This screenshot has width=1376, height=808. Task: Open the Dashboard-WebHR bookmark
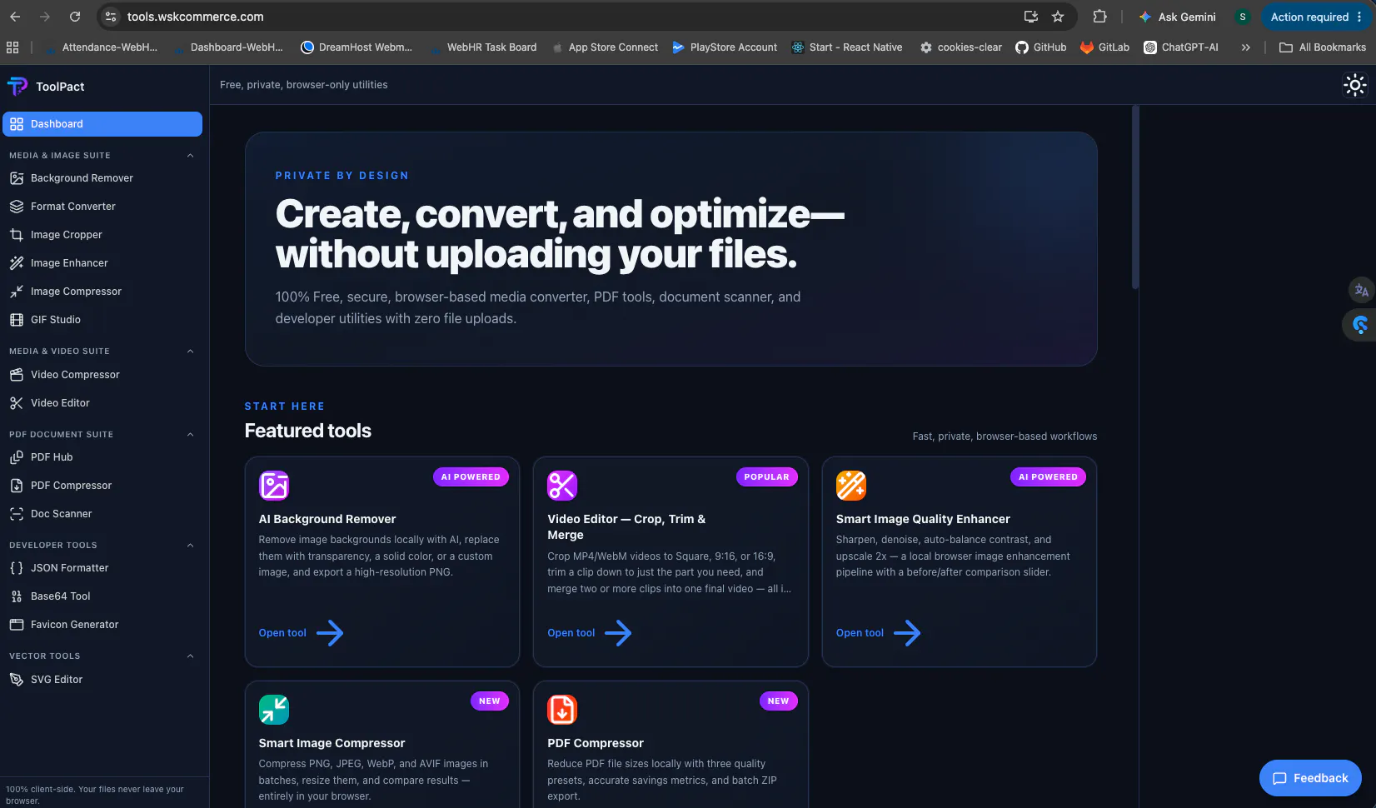[228, 47]
